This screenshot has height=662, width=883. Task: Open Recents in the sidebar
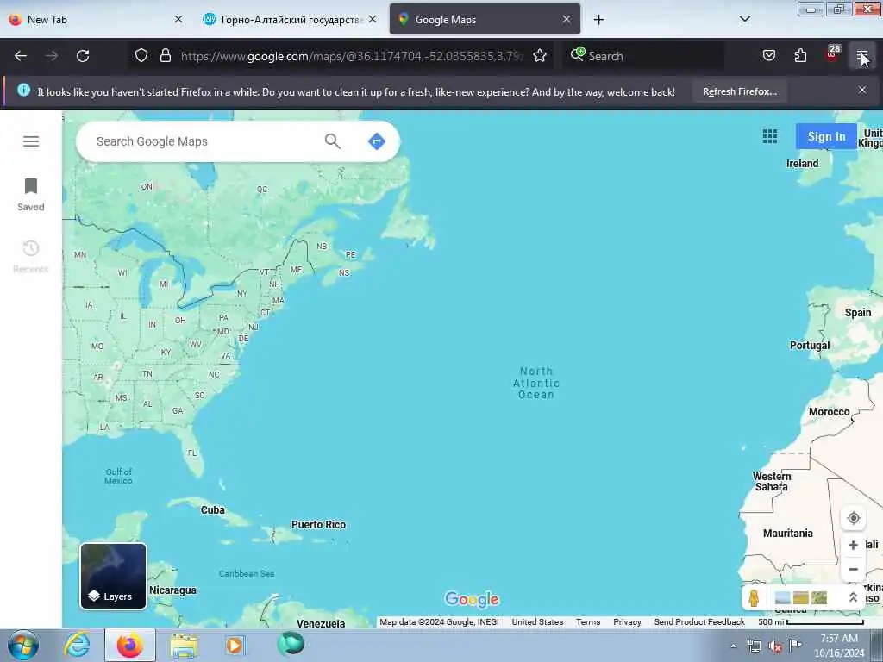31,257
